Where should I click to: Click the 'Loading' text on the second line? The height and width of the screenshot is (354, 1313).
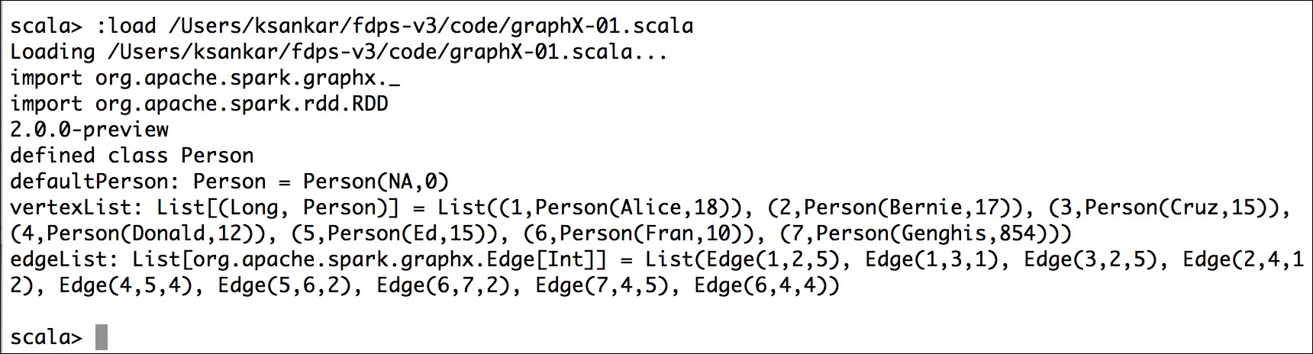[x=53, y=53]
